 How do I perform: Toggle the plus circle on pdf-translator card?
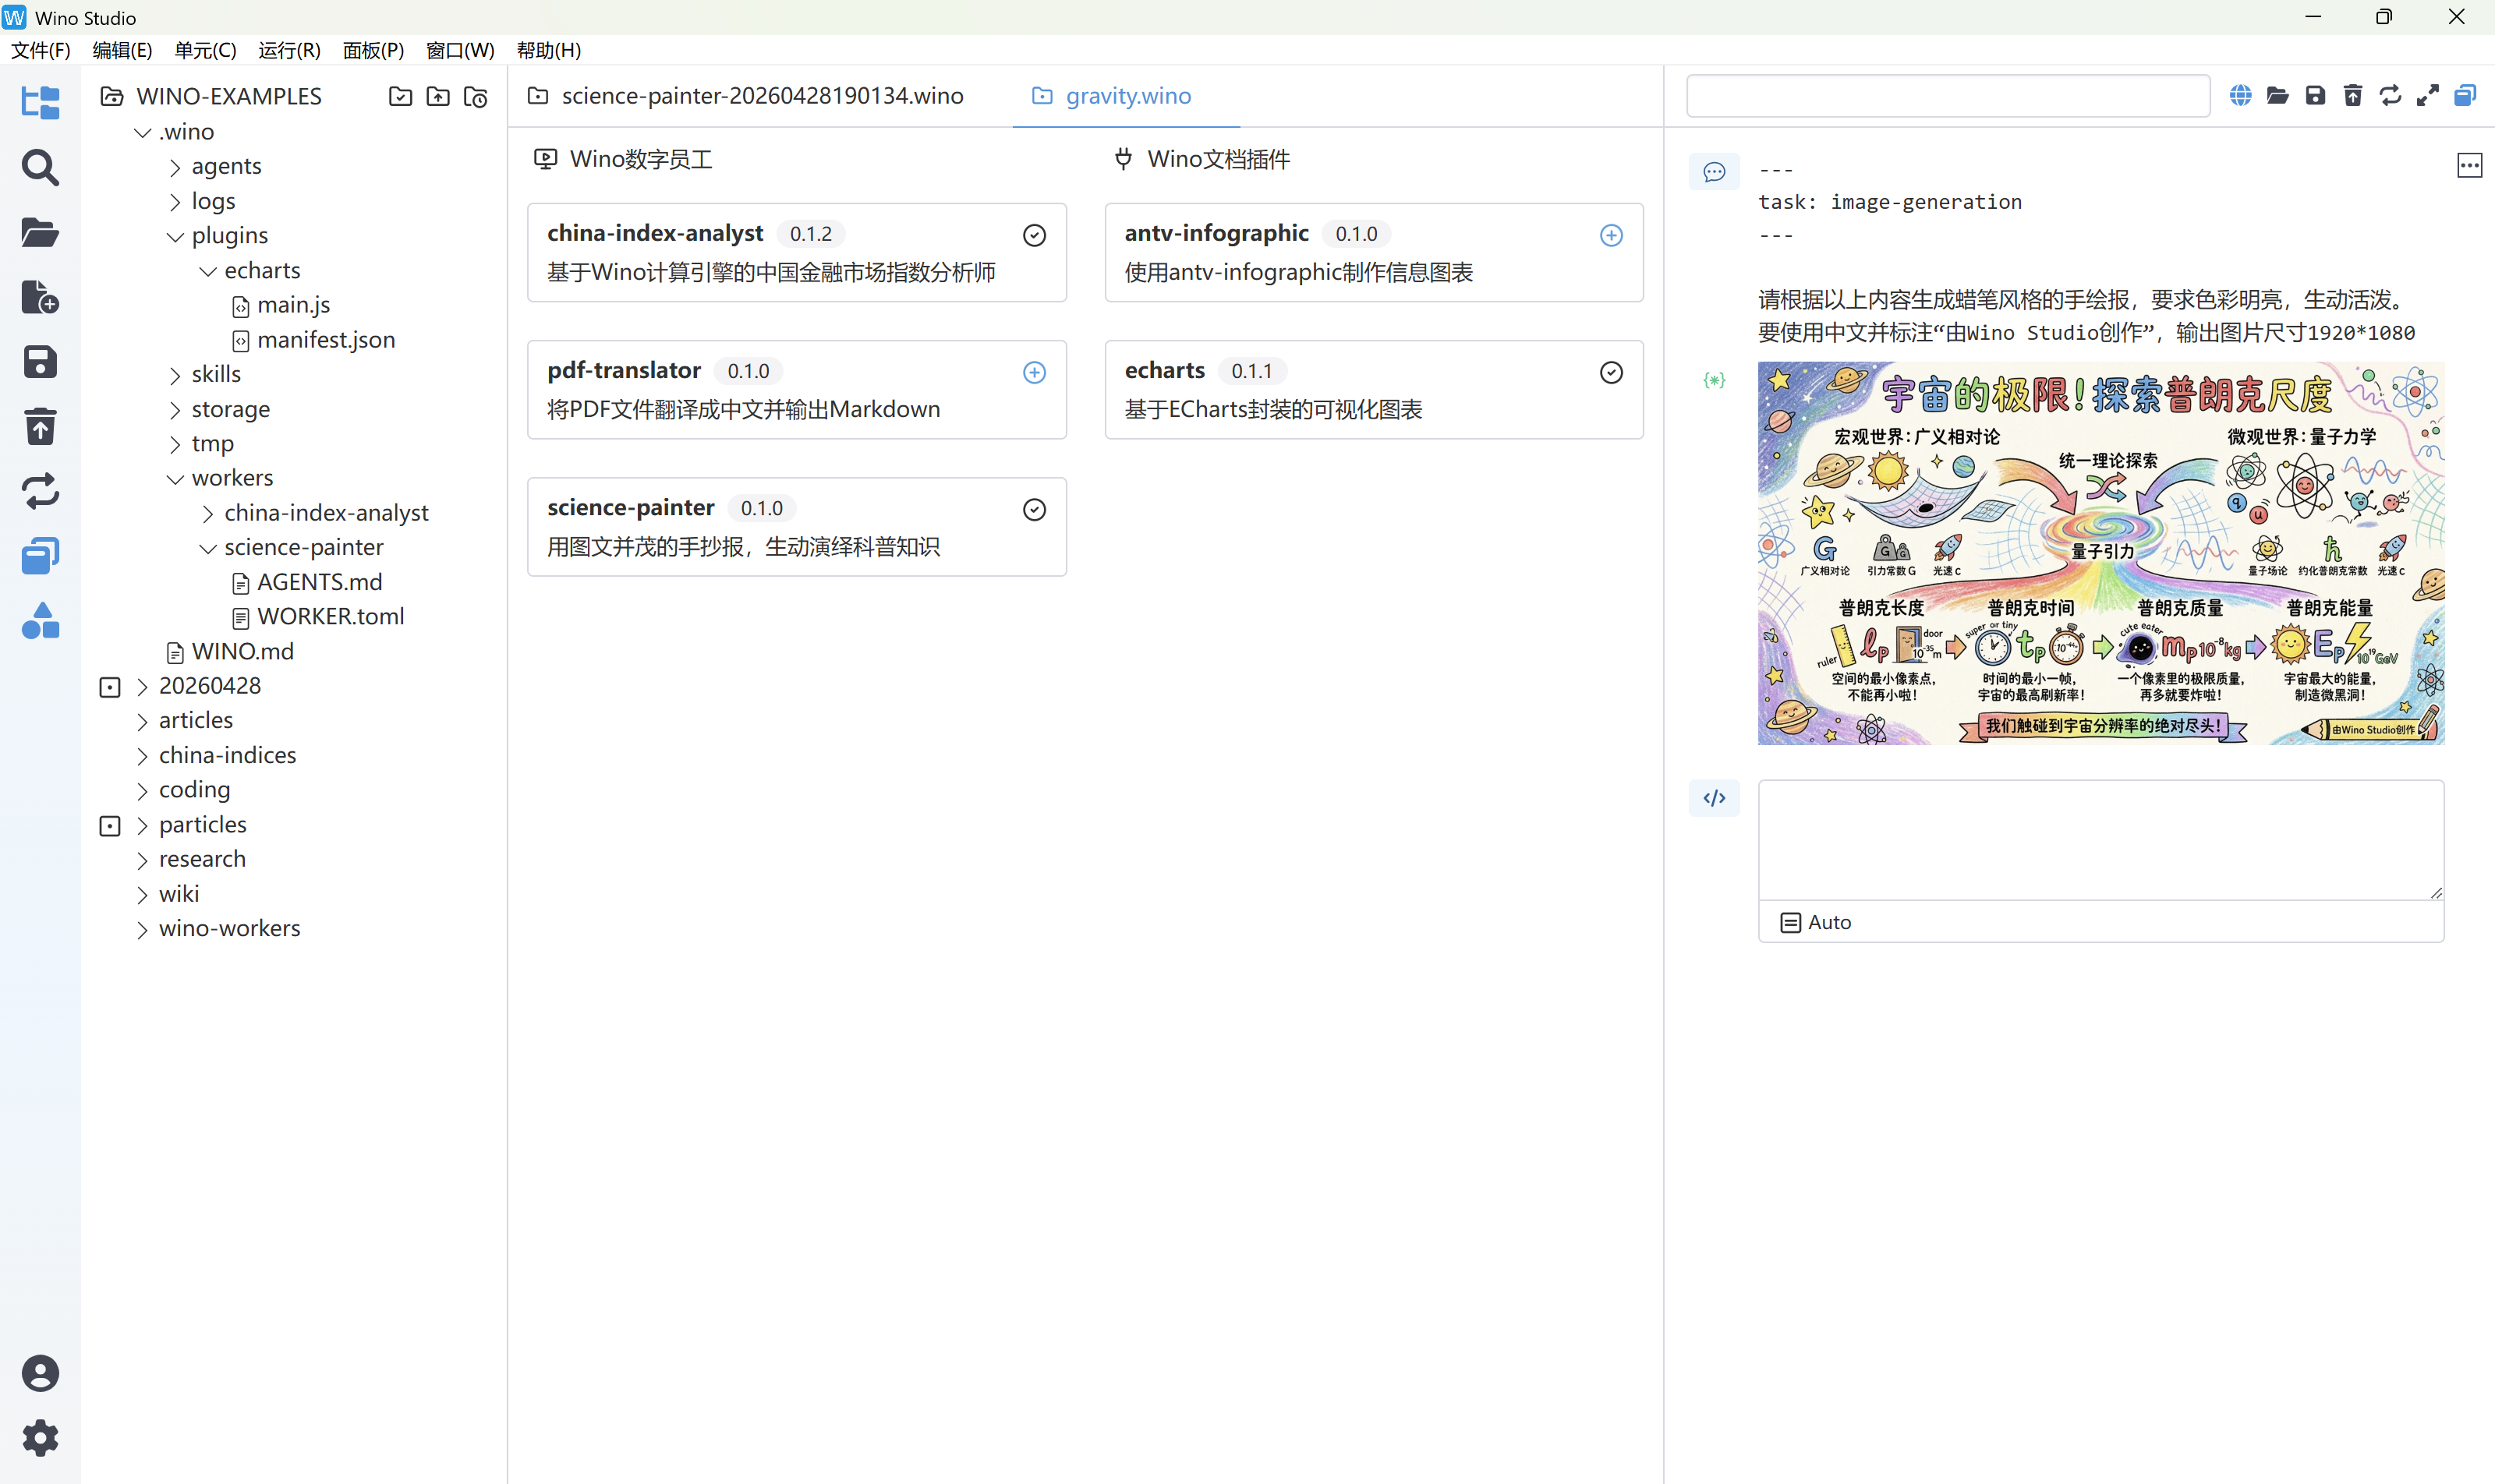point(1035,372)
